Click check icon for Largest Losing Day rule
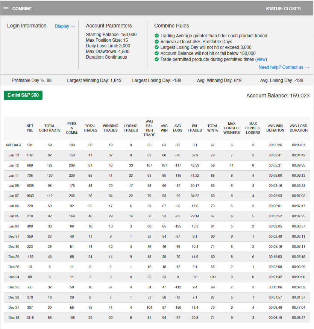The width and height of the screenshot is (314, 329). 157,47
